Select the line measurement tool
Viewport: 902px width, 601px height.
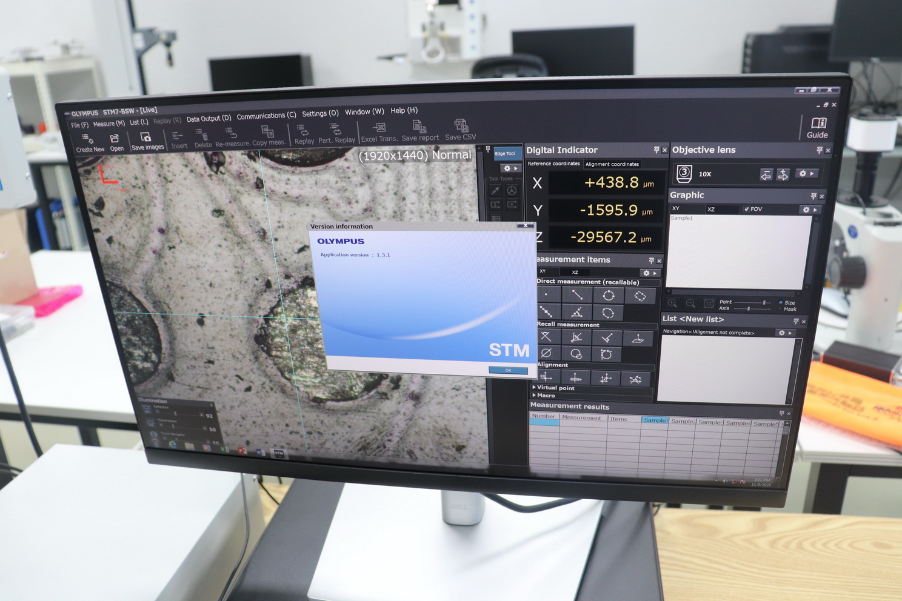click(x=577, y=295)
